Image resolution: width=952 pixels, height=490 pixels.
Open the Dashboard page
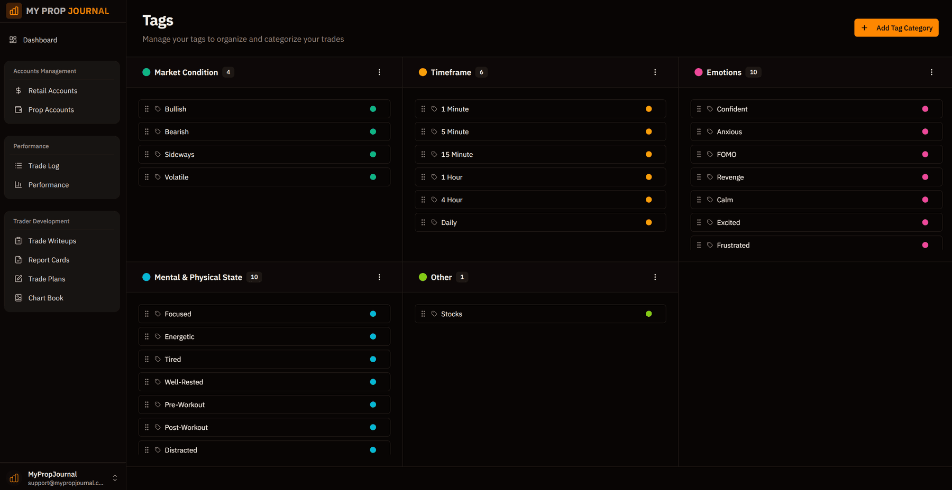[x=40, y=40]
